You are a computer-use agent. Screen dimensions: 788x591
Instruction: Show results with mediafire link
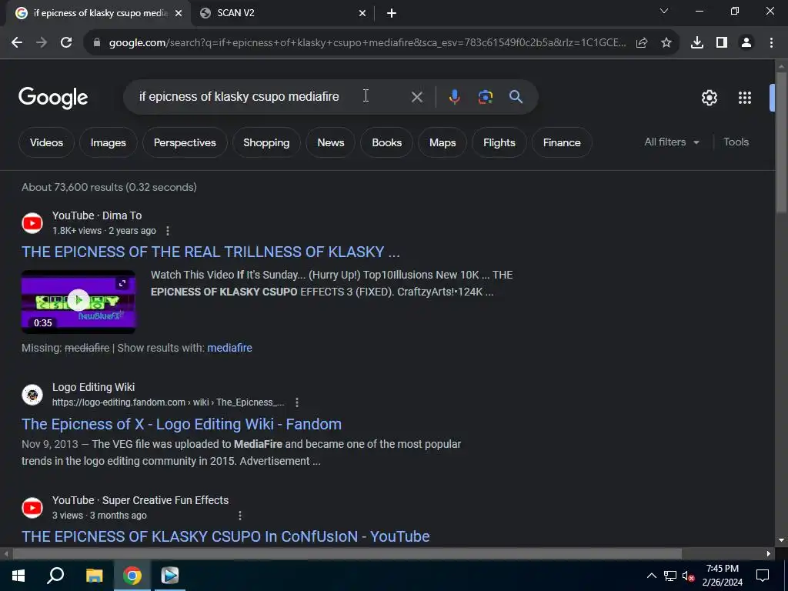point(229,348)
